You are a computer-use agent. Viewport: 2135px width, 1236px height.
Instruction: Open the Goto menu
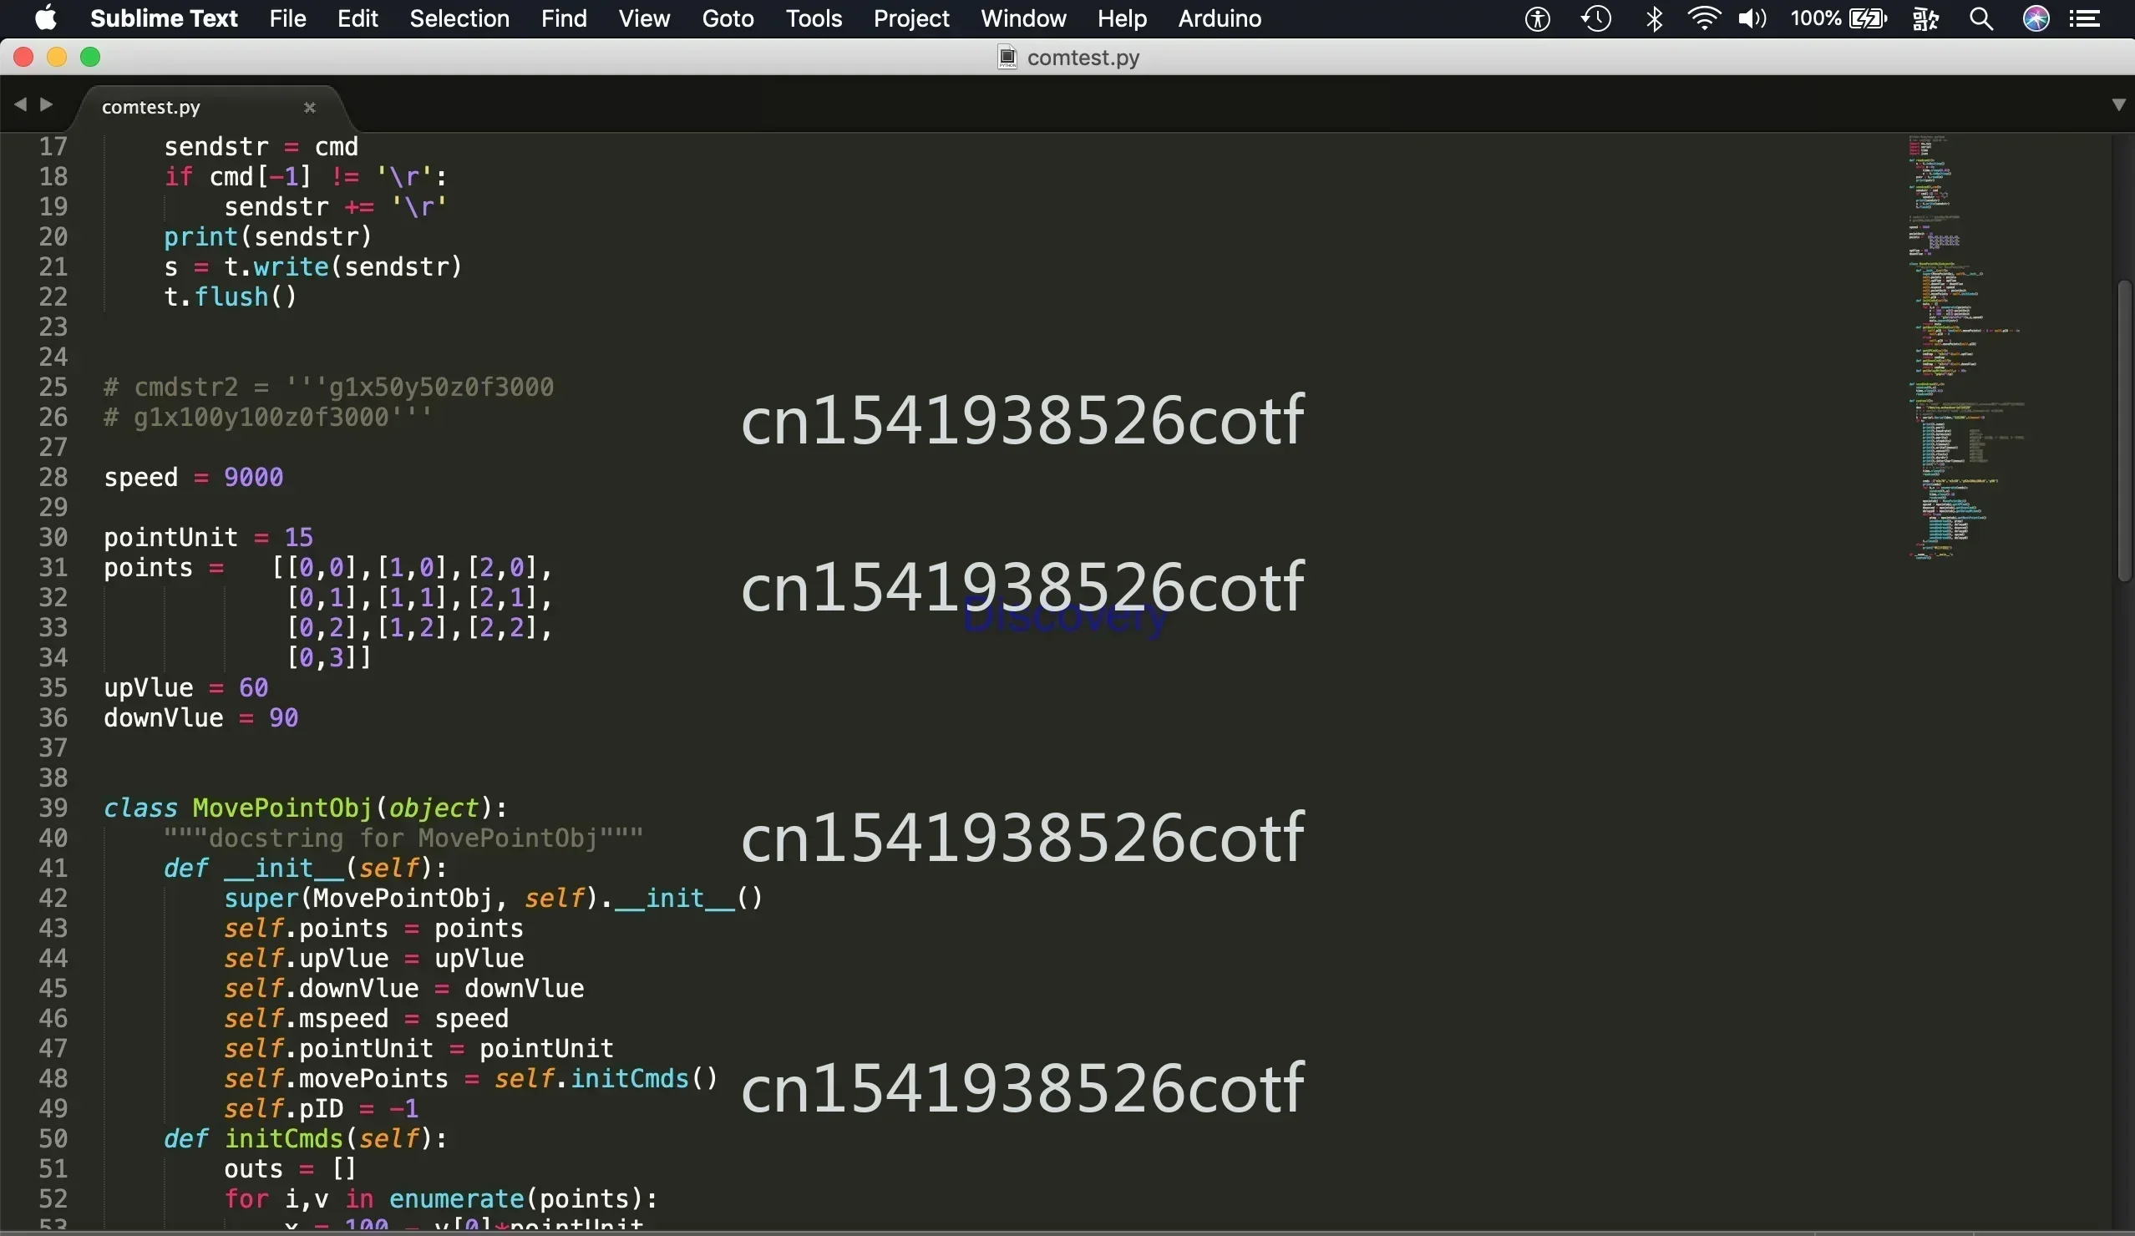click(x=727, y=18)
